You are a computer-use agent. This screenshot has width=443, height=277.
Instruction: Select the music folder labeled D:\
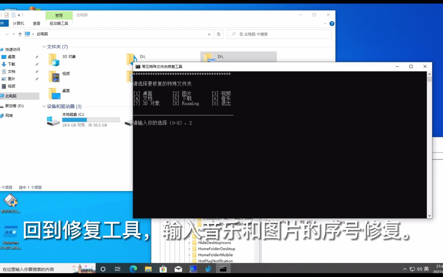pyautogui.click(x=132, y=58)
